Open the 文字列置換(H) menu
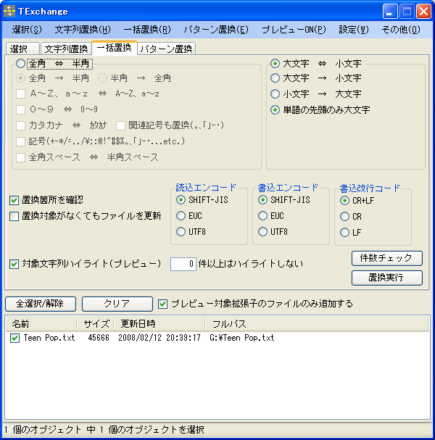The image size is (435, 440). pos(82,30)
